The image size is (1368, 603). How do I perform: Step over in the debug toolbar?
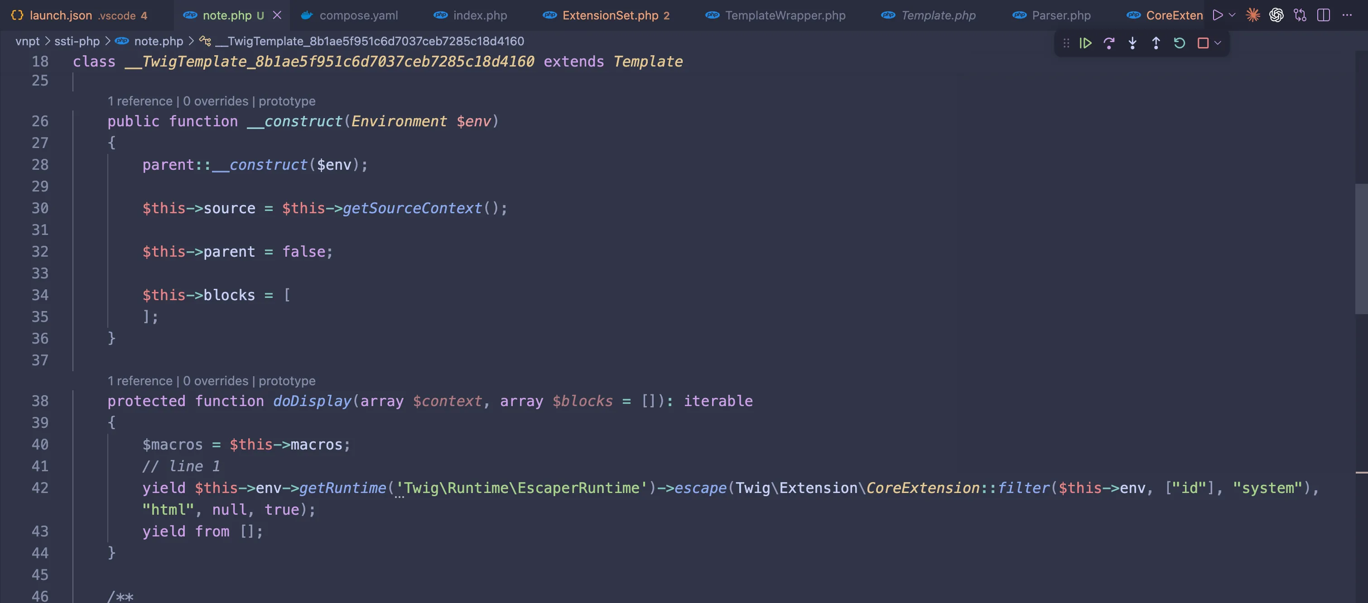point(1109,43)
